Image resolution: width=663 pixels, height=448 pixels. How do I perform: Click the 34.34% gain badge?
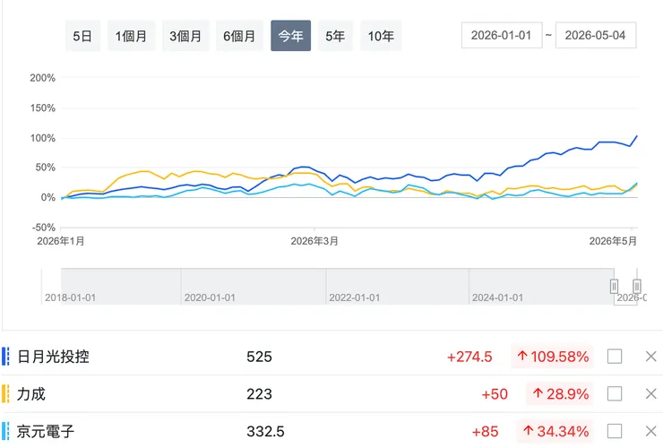click(x=555, y=432)
